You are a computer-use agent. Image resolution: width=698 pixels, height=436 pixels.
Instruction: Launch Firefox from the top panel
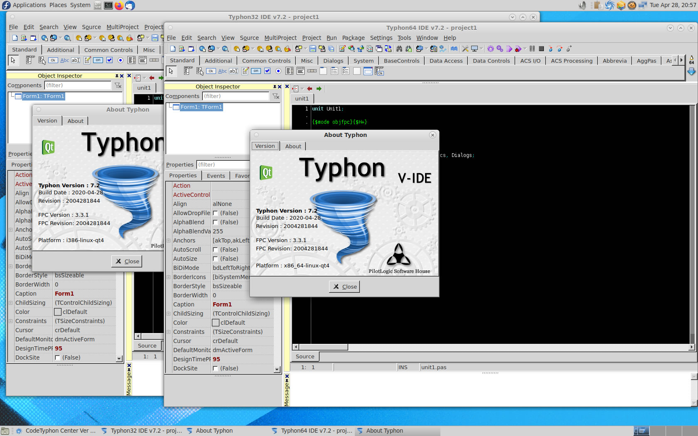[119, 5]
